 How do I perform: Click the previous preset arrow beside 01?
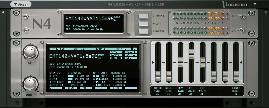point(111,58)
